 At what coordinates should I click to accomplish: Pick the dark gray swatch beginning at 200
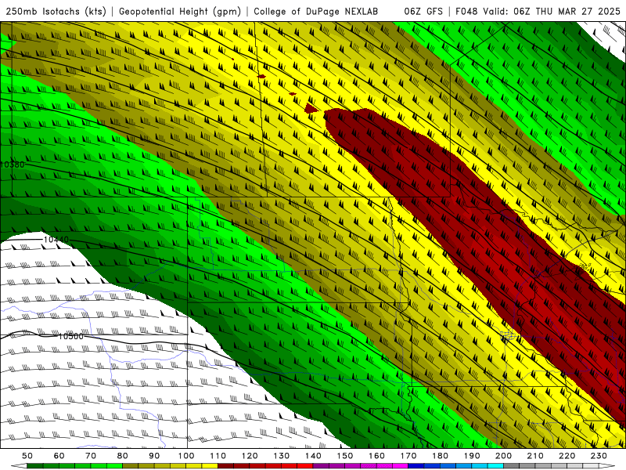click(512, 466)
